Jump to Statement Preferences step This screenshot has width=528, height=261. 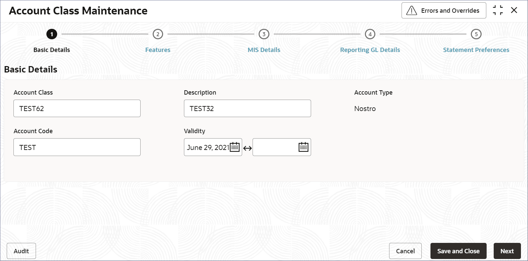pos(476,50)
